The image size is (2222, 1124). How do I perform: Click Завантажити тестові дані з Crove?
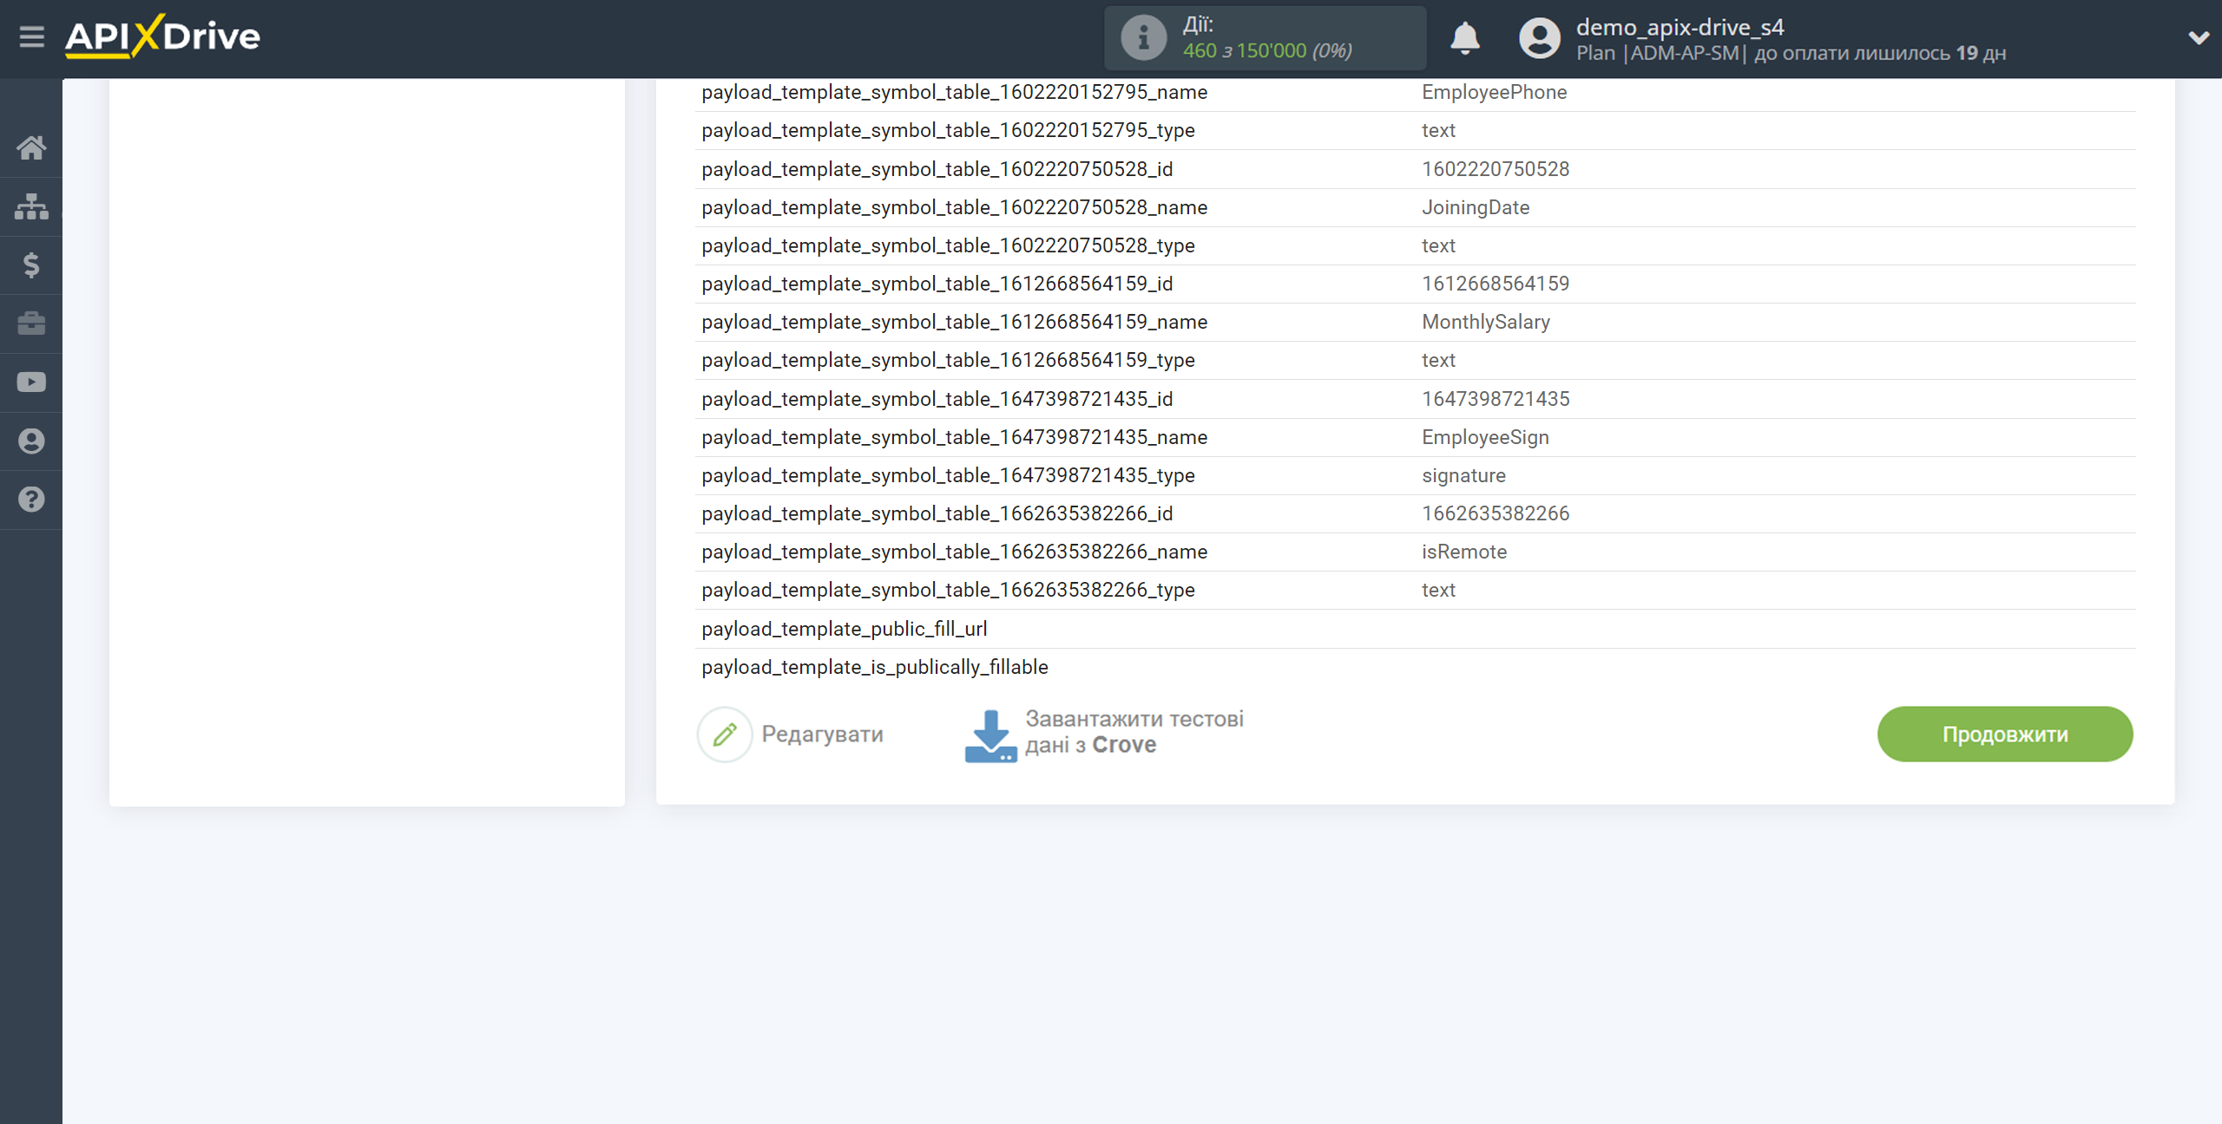point(1134,732)
